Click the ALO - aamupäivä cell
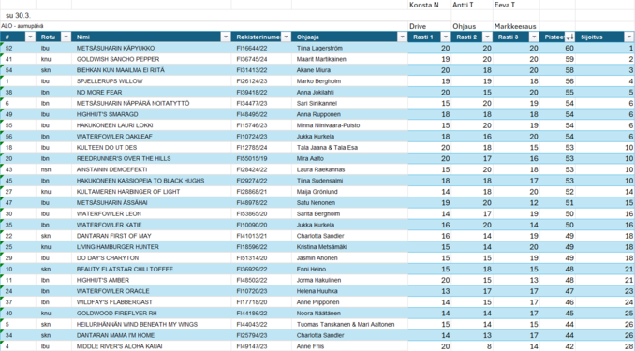635x351 pixels. [x=22, y=26]
